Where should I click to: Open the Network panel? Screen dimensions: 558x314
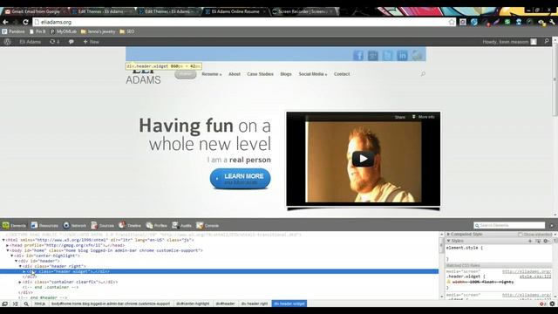75,225
